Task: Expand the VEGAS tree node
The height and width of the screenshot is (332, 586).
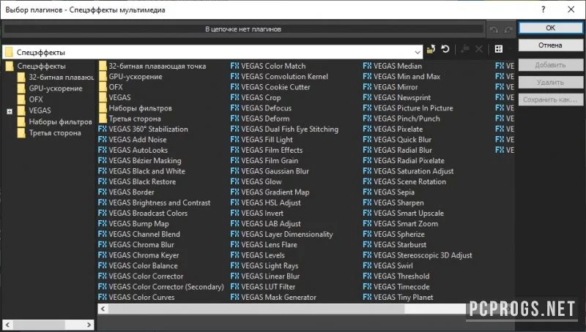Action: tap(10, 111)
